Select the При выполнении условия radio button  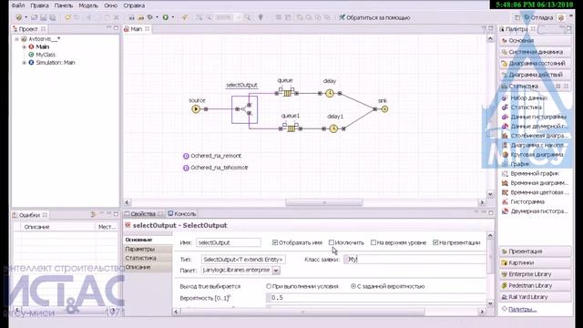pos(269,286)
